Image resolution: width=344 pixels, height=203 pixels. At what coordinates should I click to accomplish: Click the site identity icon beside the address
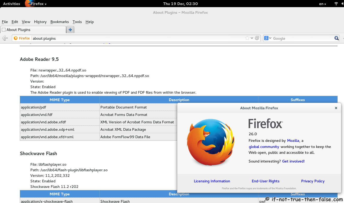pos(16,38)
